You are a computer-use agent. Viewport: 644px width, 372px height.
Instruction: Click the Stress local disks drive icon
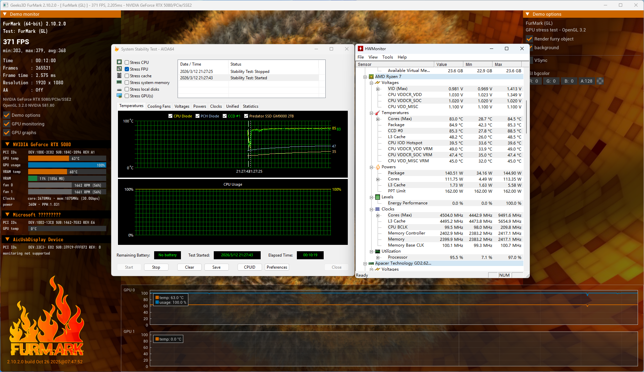(119, 89)
